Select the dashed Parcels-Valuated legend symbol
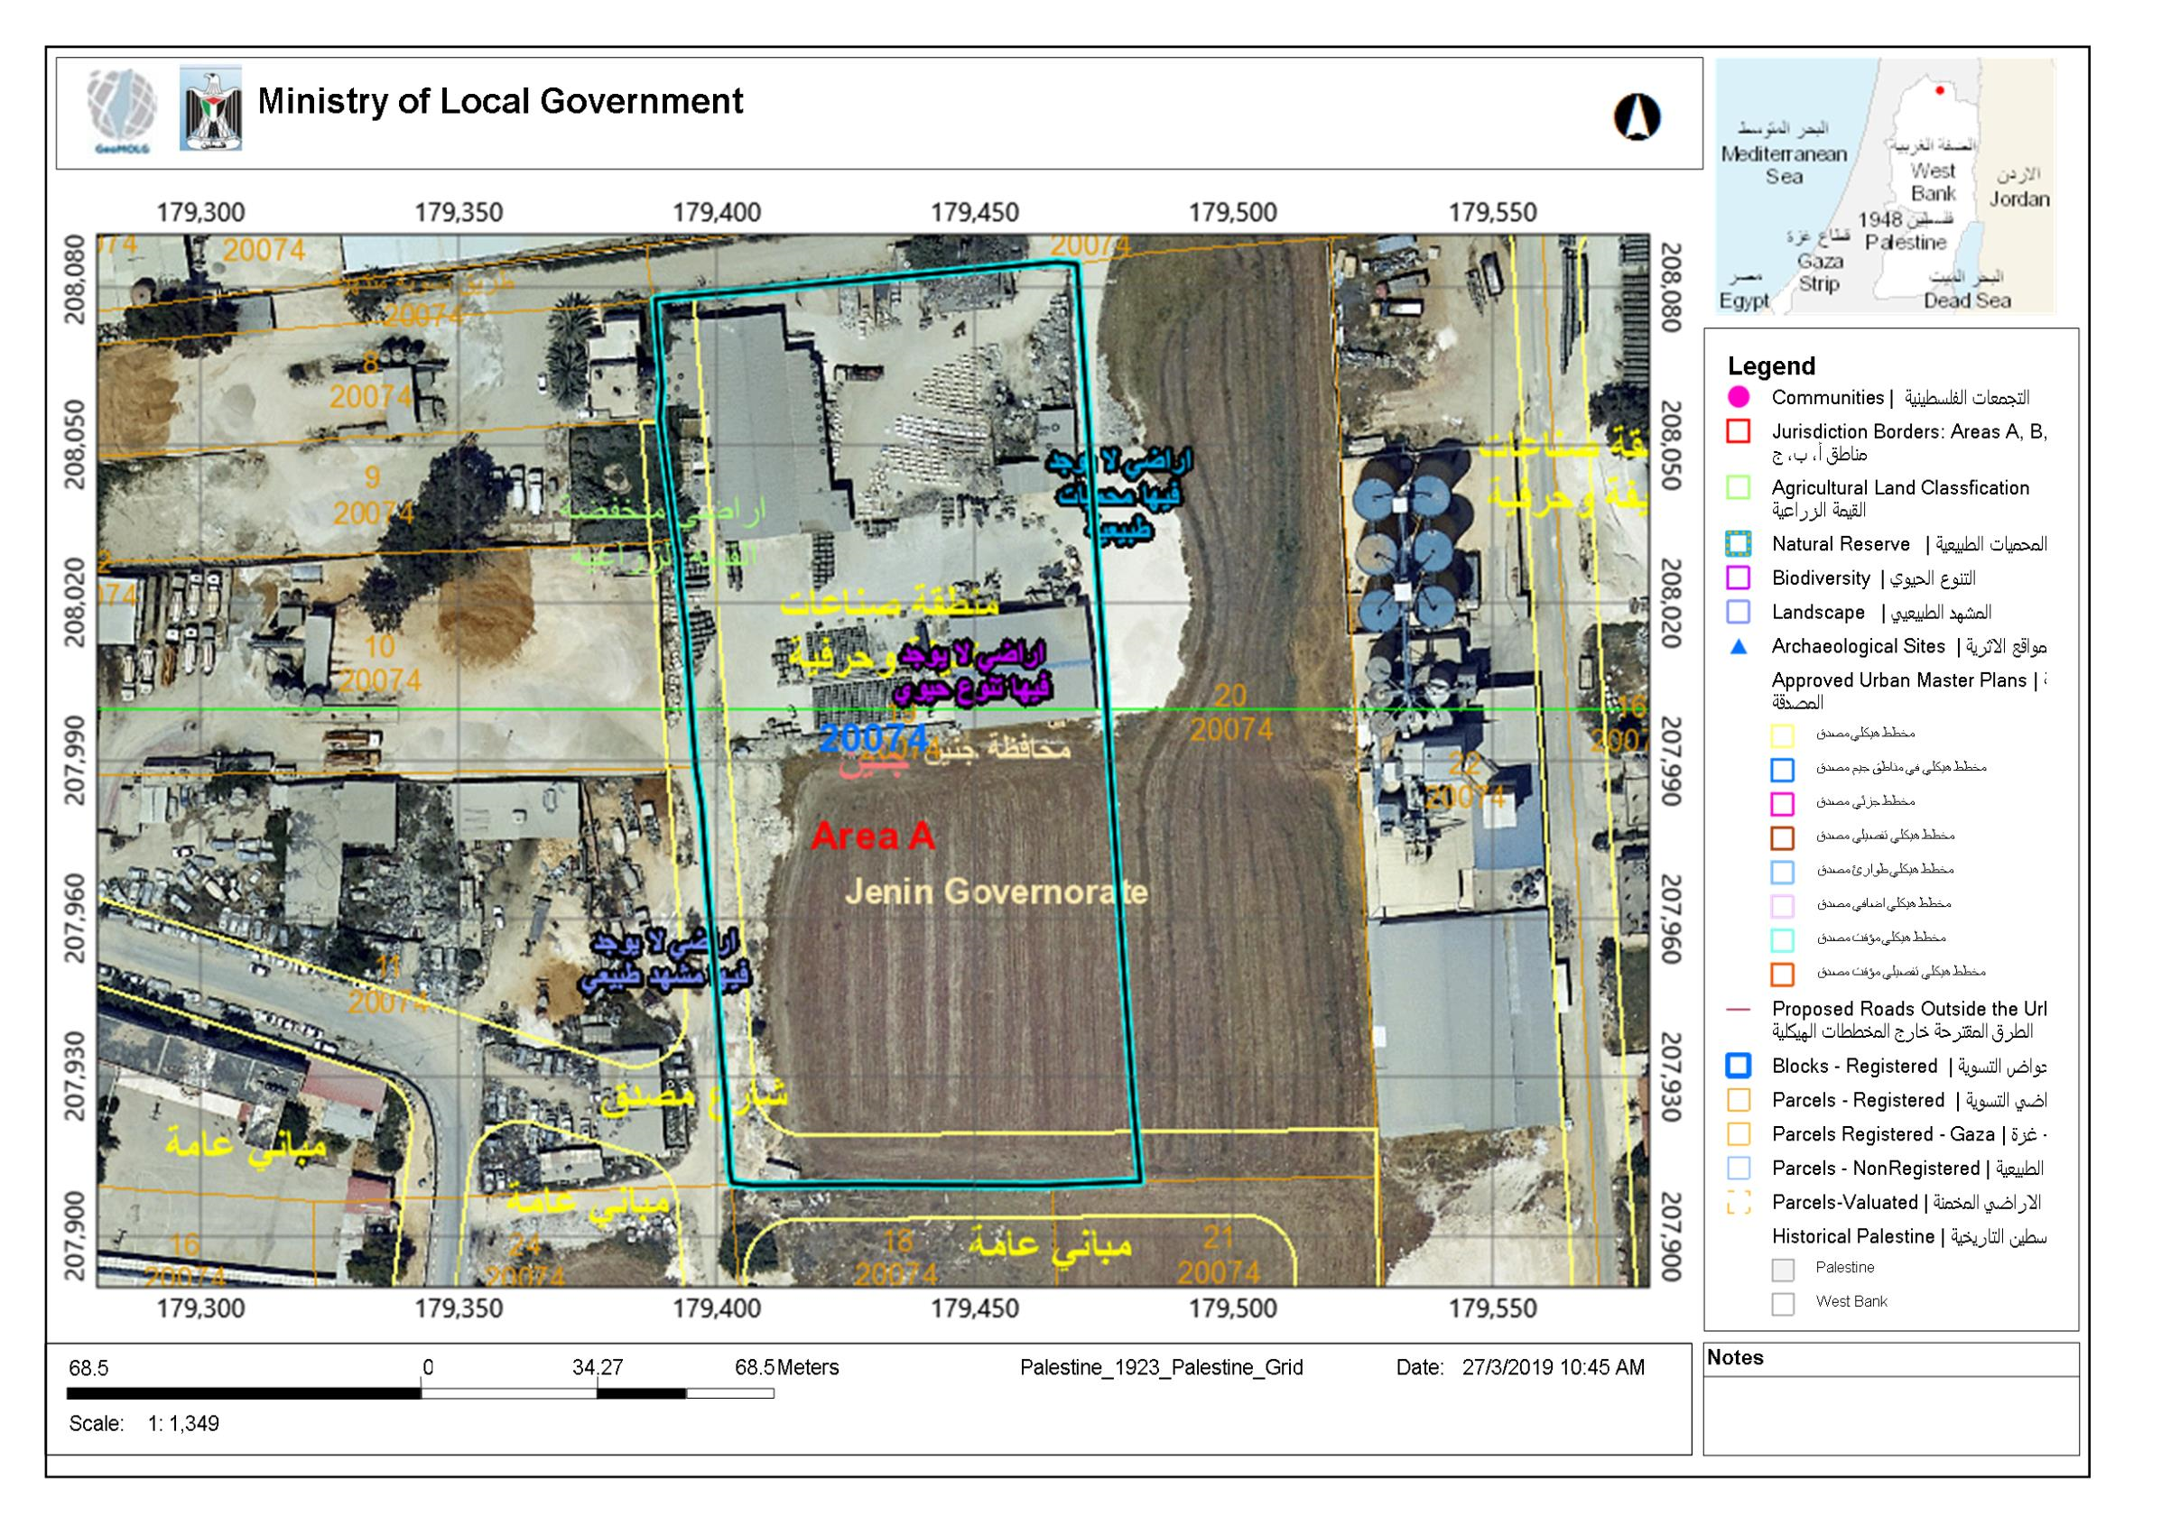This screenshot has width=2180, height=1534. point(1739,1203)
